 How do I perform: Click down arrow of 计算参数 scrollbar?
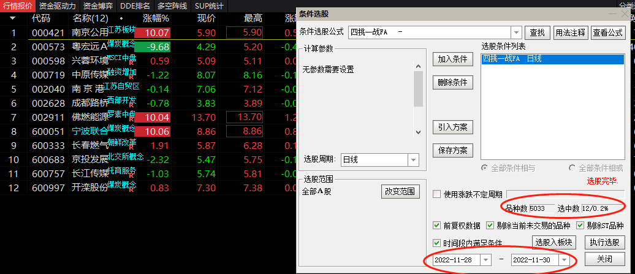(x=419, y=132)
